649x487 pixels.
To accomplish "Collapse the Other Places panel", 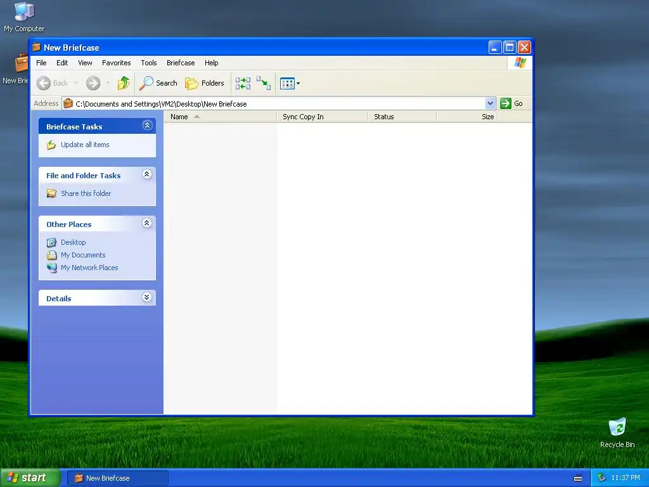I will (x=146, y=223).
